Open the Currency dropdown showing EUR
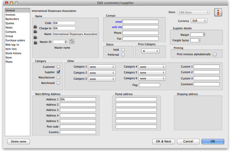 pos(199,21)
